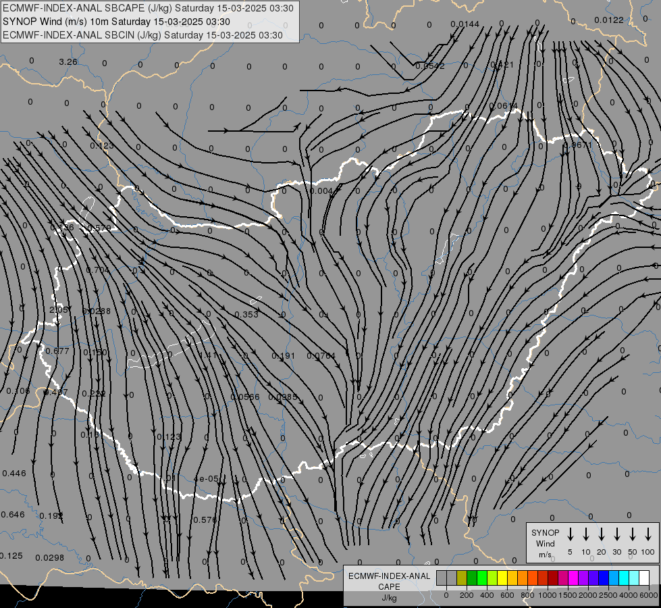This screenshot has height=608, width=661.
Task: Click the 3.26 value on the map
Action: [x=68, y=62]
